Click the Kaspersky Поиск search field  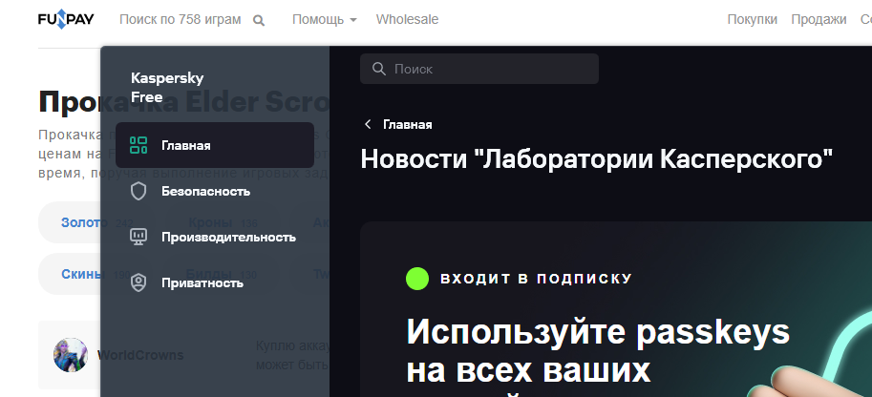point(479,69)
